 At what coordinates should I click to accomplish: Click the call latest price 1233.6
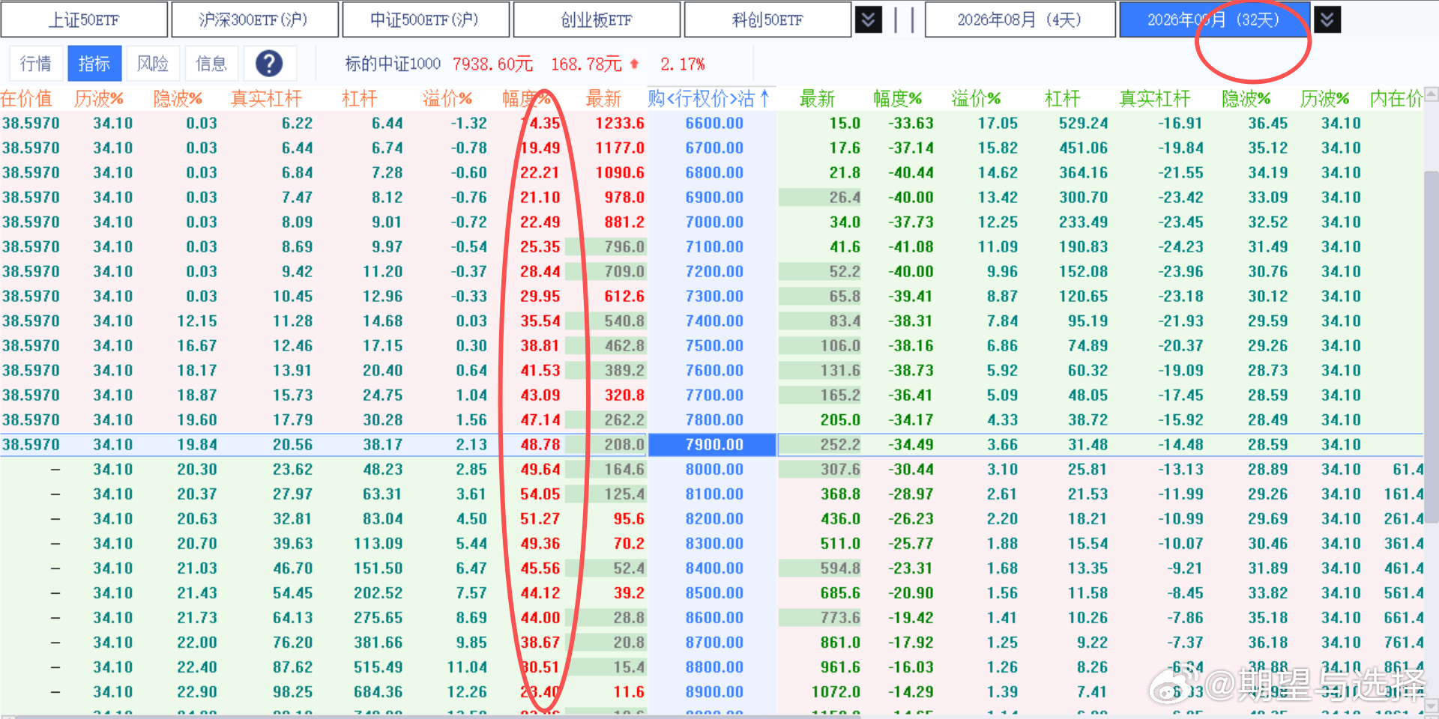(x=620, y=123)
